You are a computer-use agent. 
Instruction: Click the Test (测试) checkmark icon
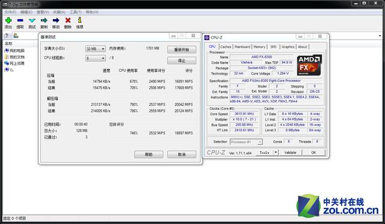[32, 20]
